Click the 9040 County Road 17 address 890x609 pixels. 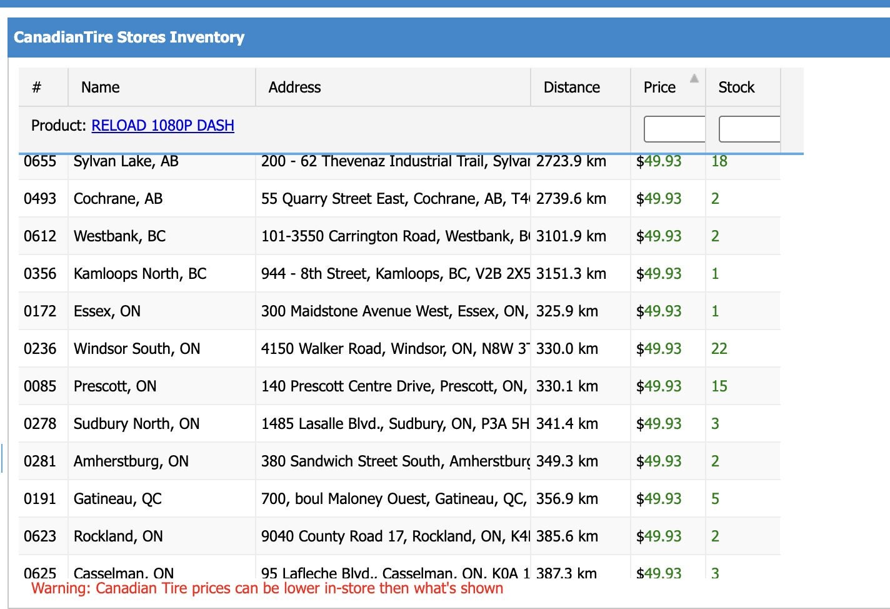395,536
